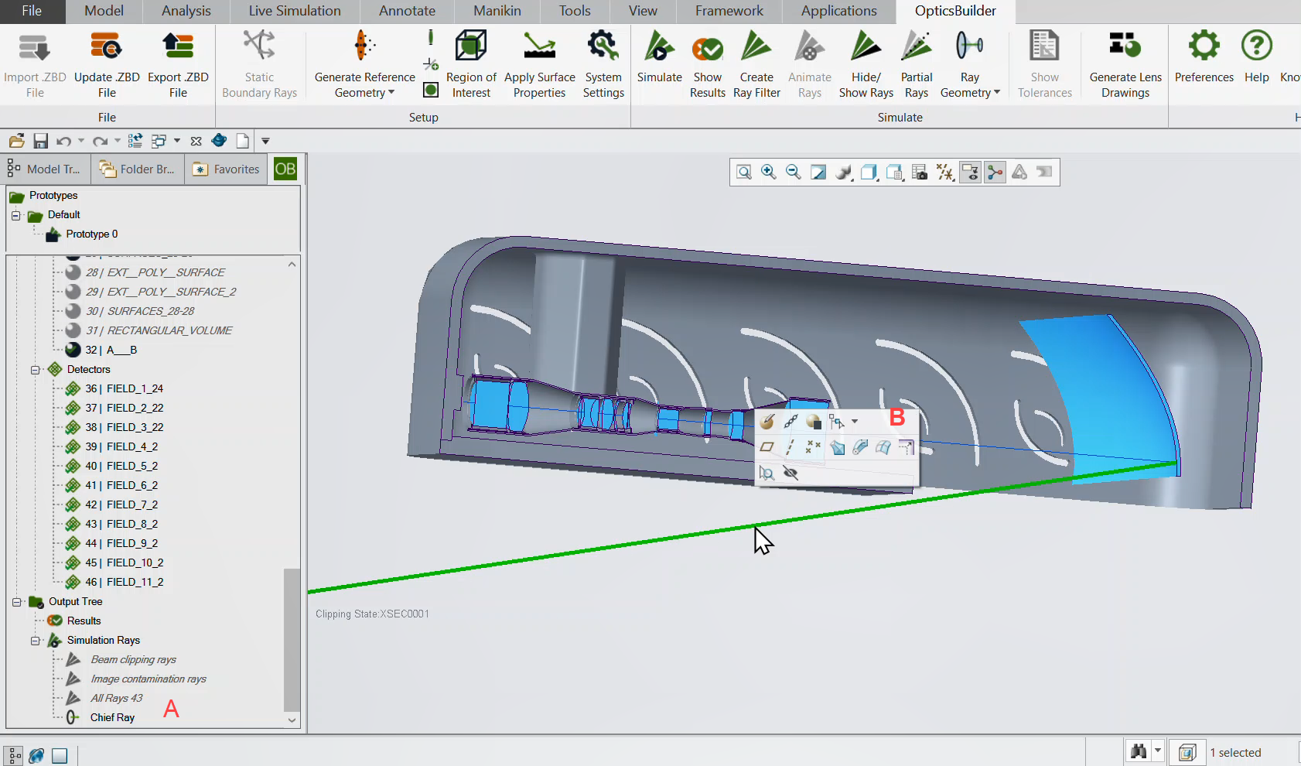The width and height of the screenshot is (1301, 766).
Task: Click View Manager icon
Action: [x=920, y=172]
